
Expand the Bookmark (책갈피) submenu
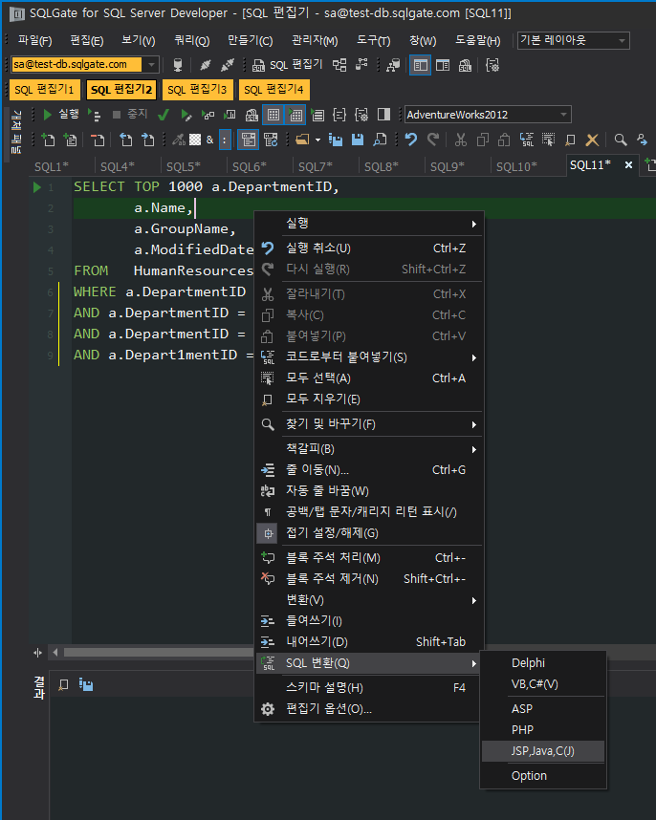pyautogui.click(x=369, y=449)
